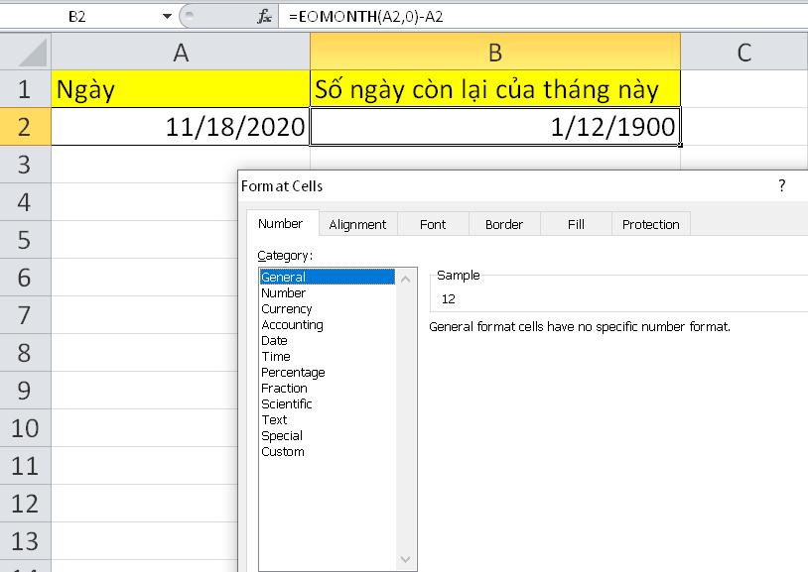Image resolution: width=808 pixels, height=572 pixels.
Task: Switch to the Protection tab
Action: pos(650,224)
